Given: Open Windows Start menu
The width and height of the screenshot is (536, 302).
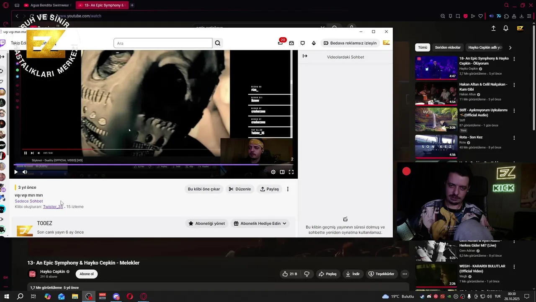Looking at the screenshot, I should pos(7,297).
